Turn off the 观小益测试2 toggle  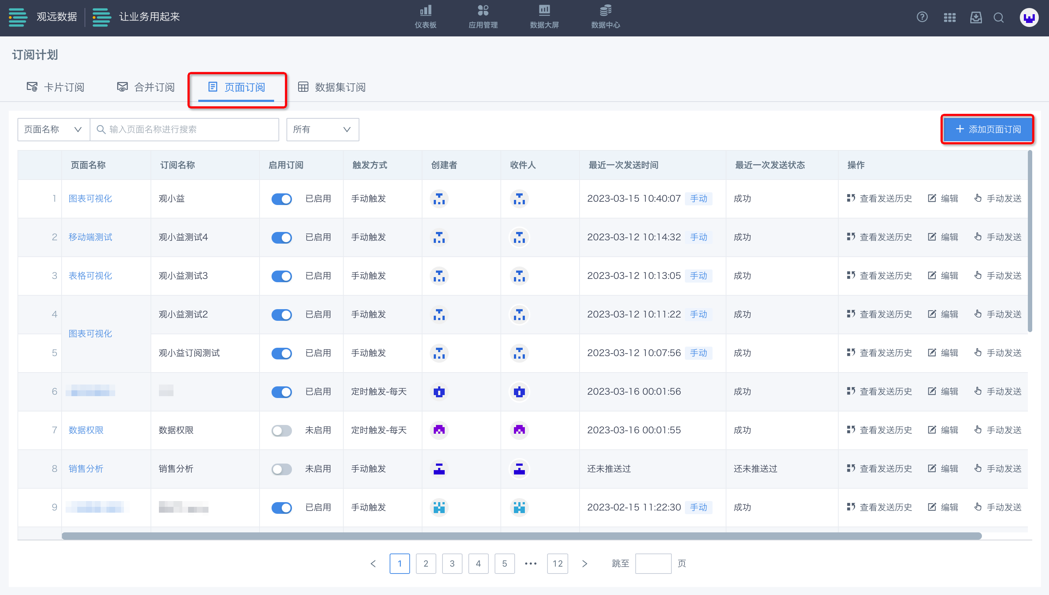click(x=281, y=315)
